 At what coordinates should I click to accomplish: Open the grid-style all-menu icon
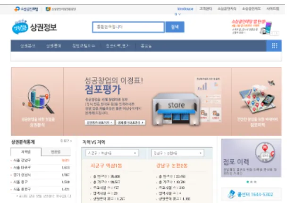[x=275, y=46]
